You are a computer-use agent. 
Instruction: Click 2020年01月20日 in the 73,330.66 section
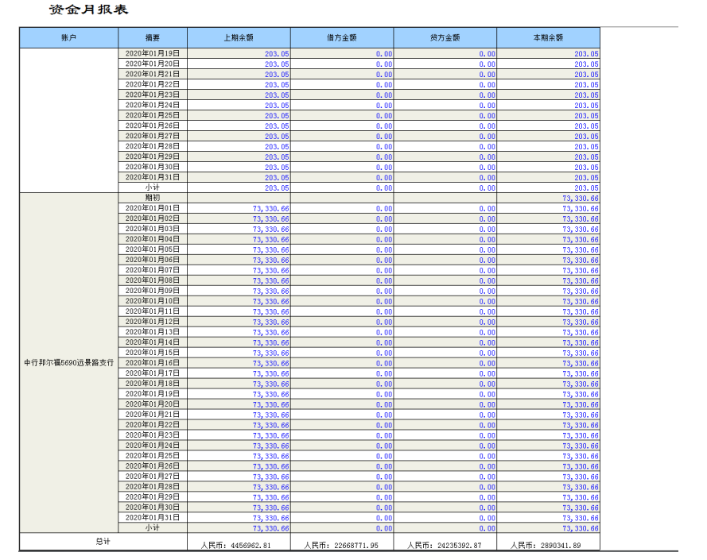tap(153, 404)
